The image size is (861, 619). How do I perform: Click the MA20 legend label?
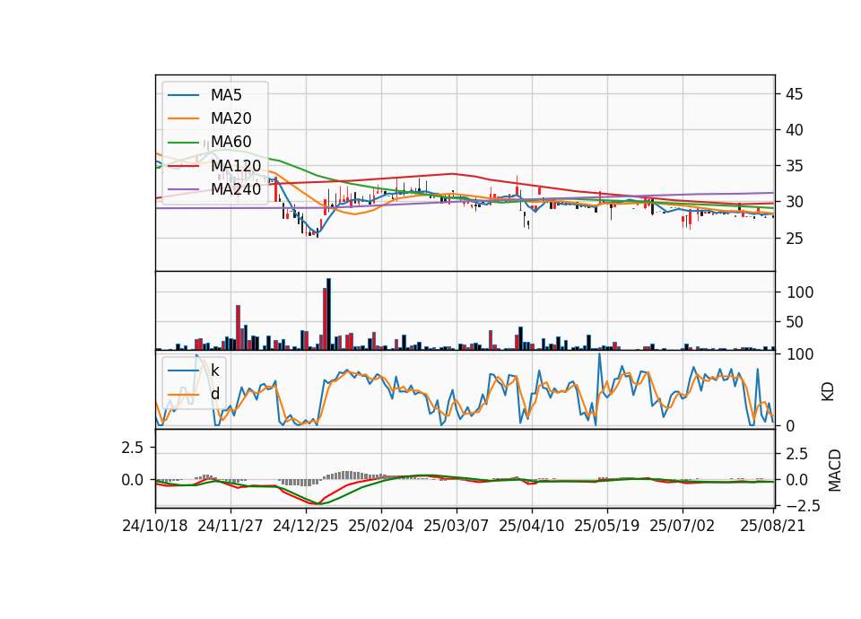(230, 118)
